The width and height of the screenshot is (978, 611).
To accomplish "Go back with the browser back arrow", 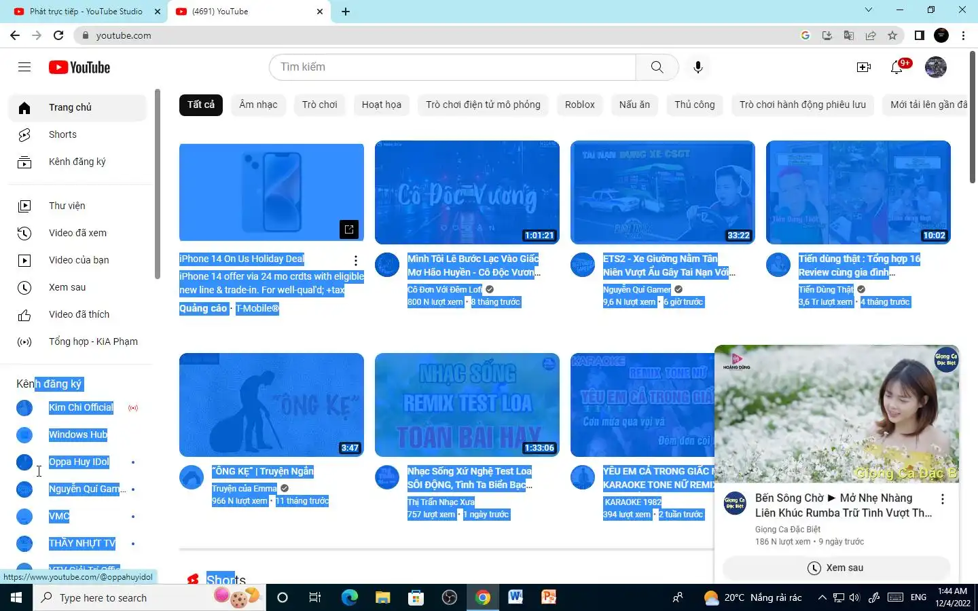I will click(15, 35).
